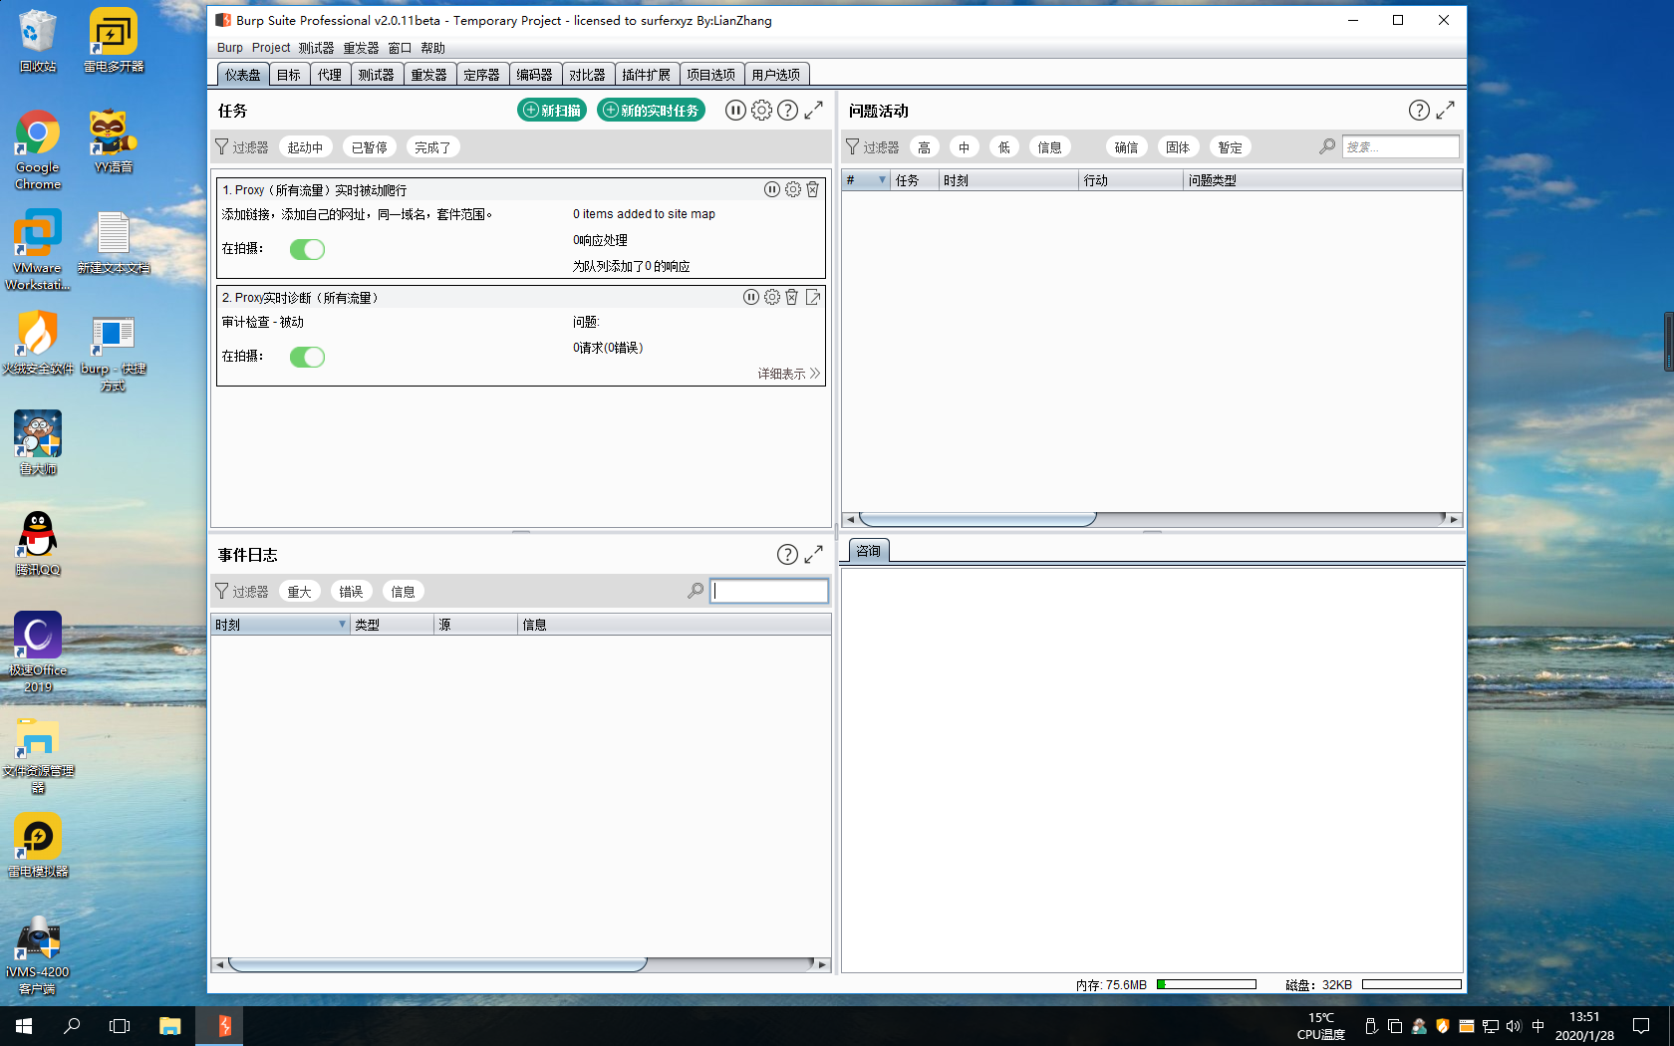This screenshot has height=1046, width=1674.
Task: Sort issues by the # column arrow
Action: point(882,180)
